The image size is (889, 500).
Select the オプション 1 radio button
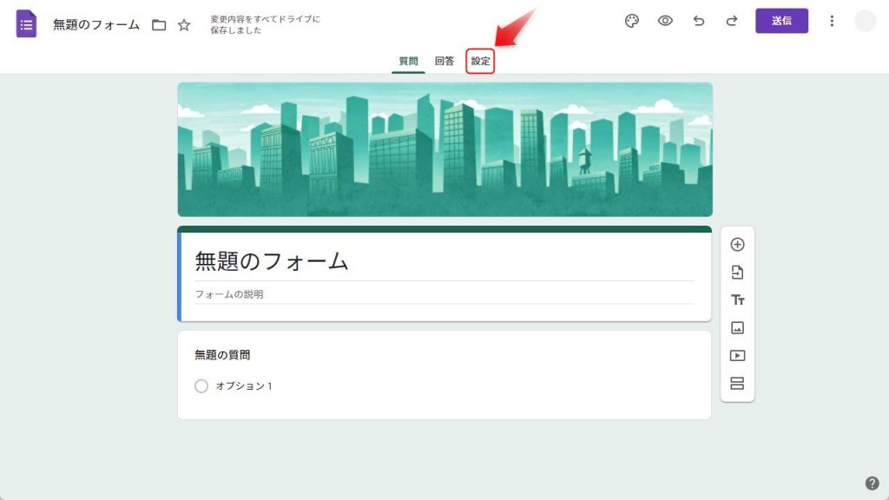pos(201,386)
